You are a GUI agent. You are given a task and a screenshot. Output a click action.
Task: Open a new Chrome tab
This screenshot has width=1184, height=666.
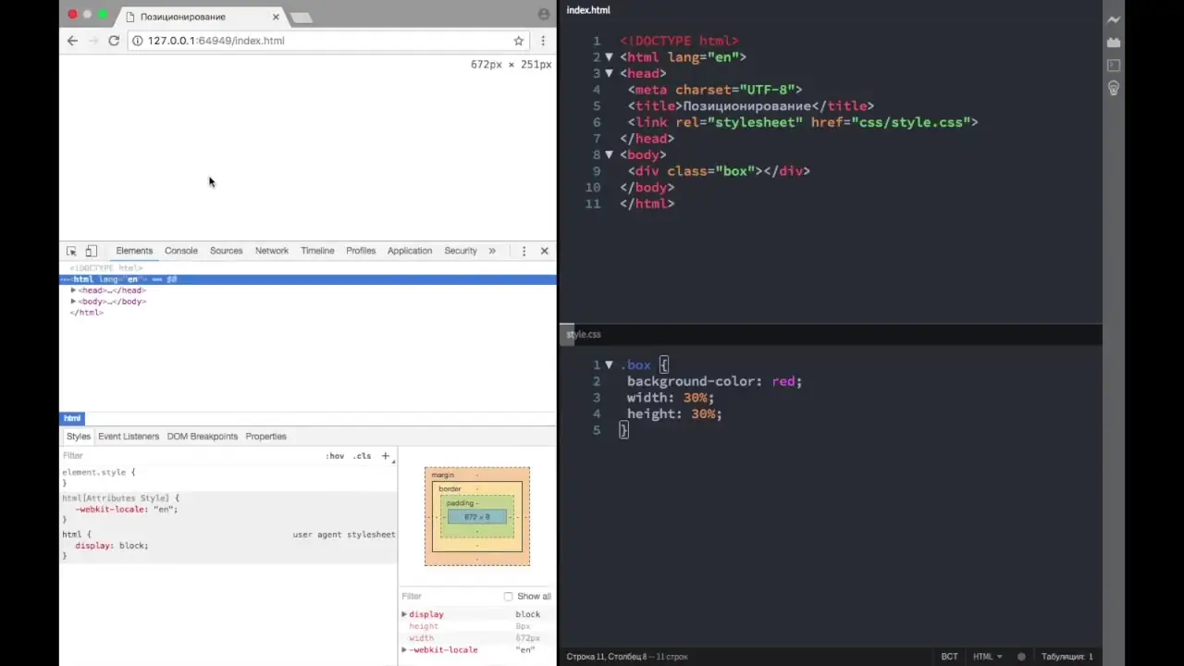point(301,18)
